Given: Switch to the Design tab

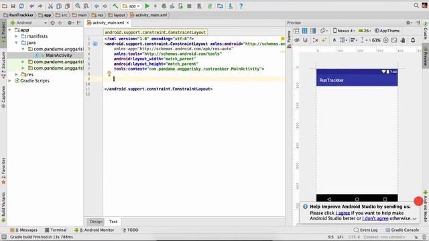Looking at the screenshot, I should [96, 222].
